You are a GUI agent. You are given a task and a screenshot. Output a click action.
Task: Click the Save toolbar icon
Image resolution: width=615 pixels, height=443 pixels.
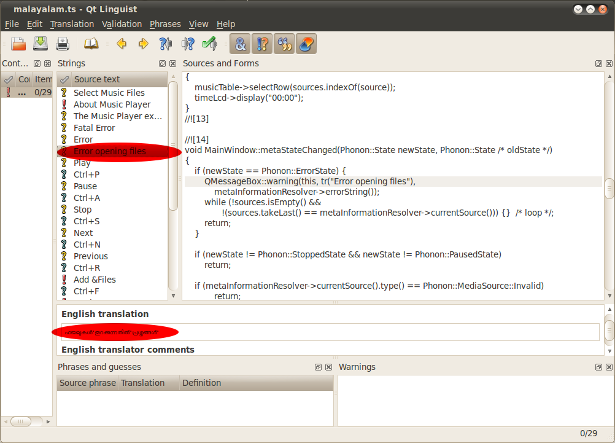(41, 44)
